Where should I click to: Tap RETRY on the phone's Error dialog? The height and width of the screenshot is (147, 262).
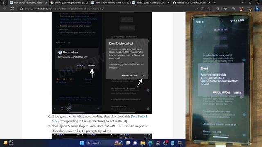click(x=237, y=93)
